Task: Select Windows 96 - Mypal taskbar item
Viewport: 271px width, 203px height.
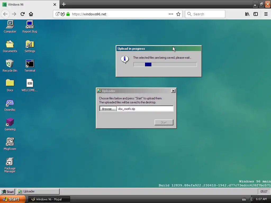Action: click(49, 199)
